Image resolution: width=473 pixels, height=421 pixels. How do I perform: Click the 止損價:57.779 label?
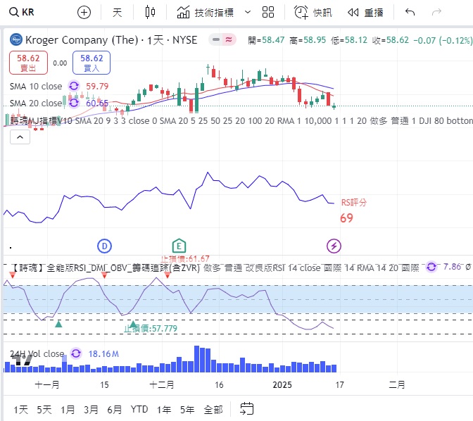pos(151,328)
